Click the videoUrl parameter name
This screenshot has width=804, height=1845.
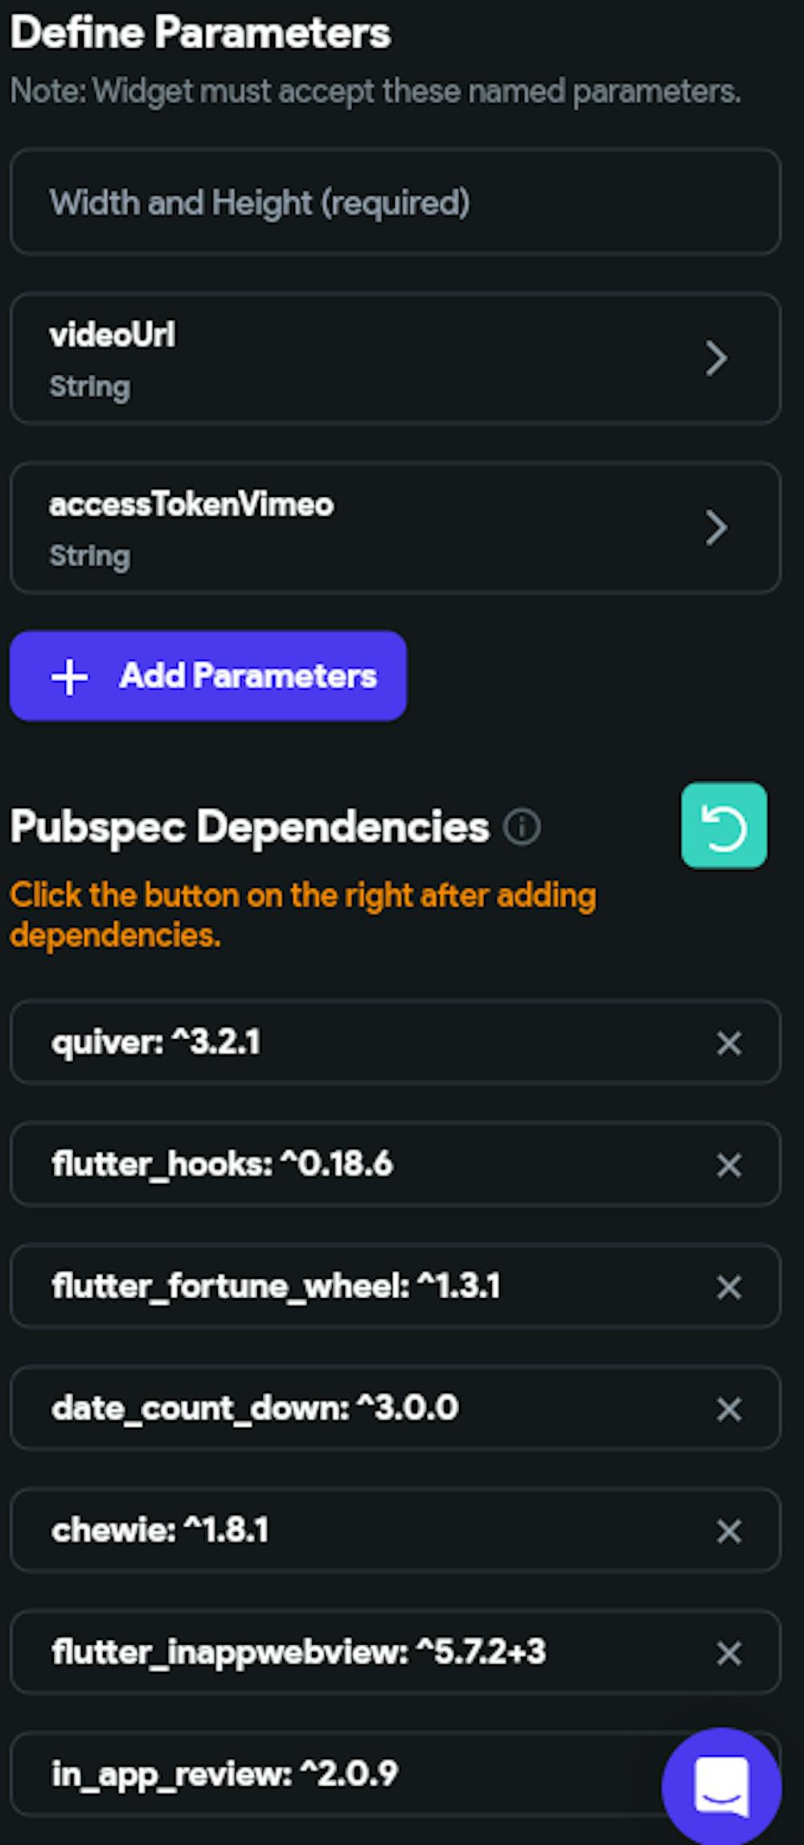click(113, 335)
